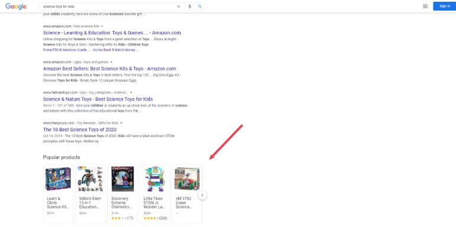The image size is (456, 227).
Task: Expand dropdown arrow next to toys-and-games URL
Action: click(111, 62)
